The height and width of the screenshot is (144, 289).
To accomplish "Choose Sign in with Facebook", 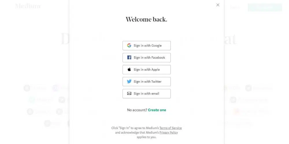I will [x=147, y=58].
